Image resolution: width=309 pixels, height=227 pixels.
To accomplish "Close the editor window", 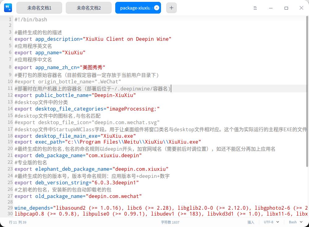I will [302, 8].
